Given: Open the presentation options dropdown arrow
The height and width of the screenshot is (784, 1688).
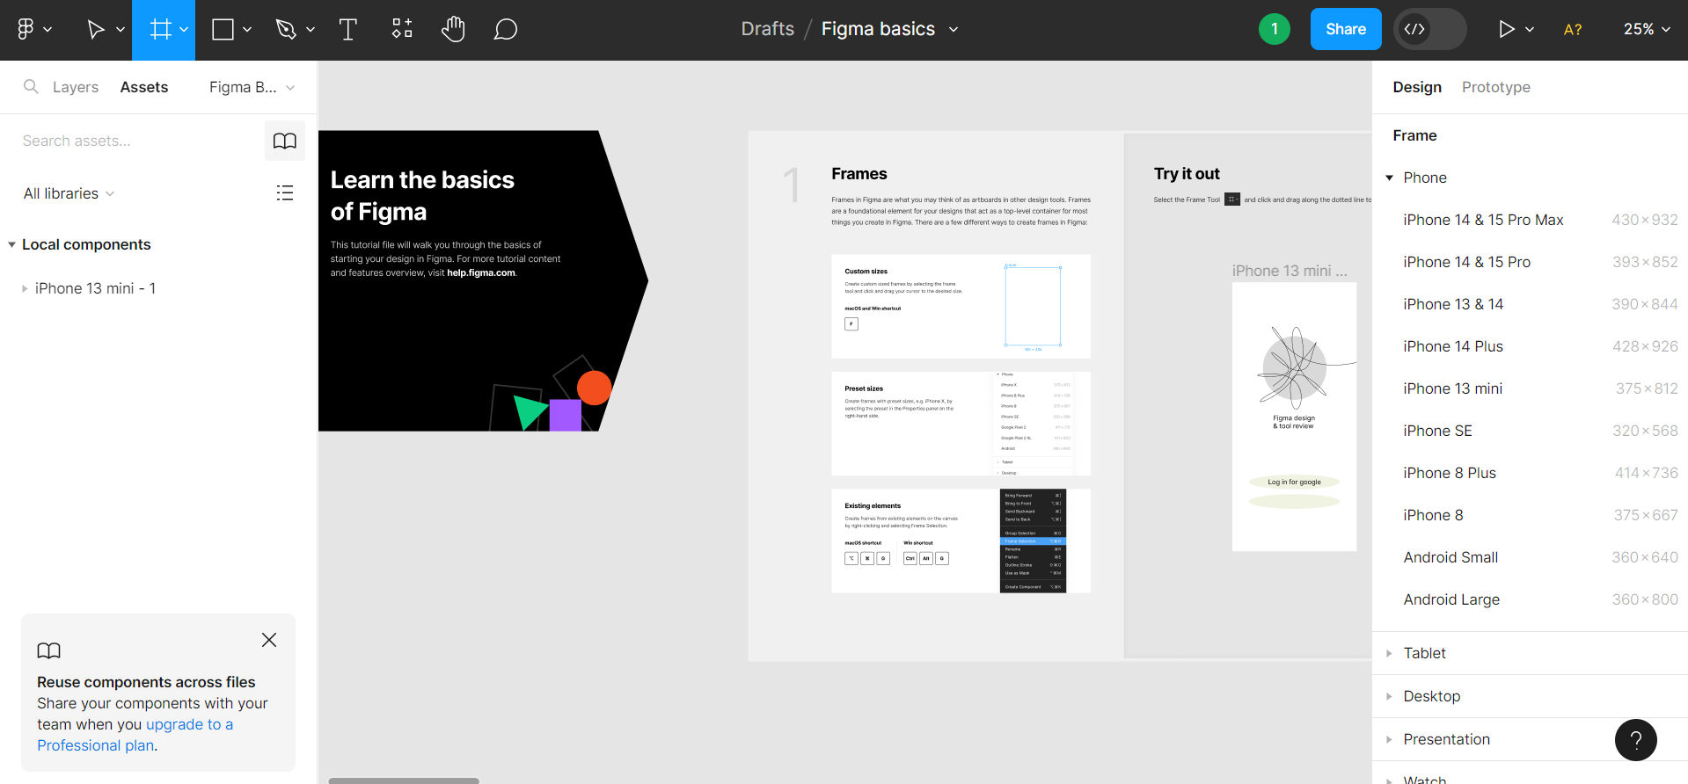Looking at the screenshot, I should pyautogui.click(x=1530, y=30).
